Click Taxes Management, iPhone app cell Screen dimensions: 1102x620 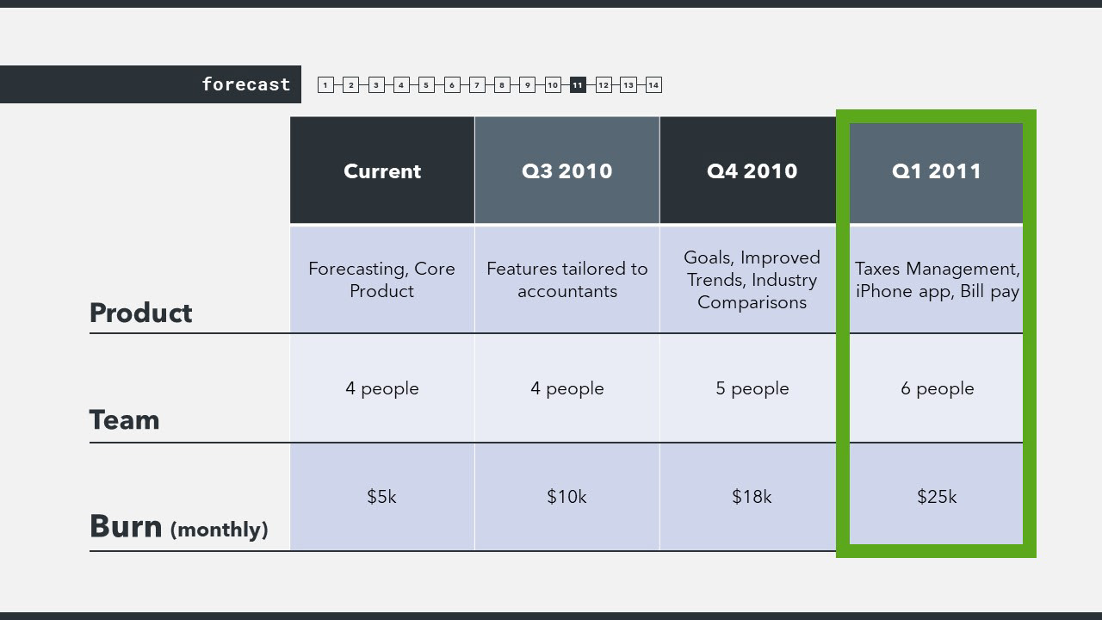point(937,280)
